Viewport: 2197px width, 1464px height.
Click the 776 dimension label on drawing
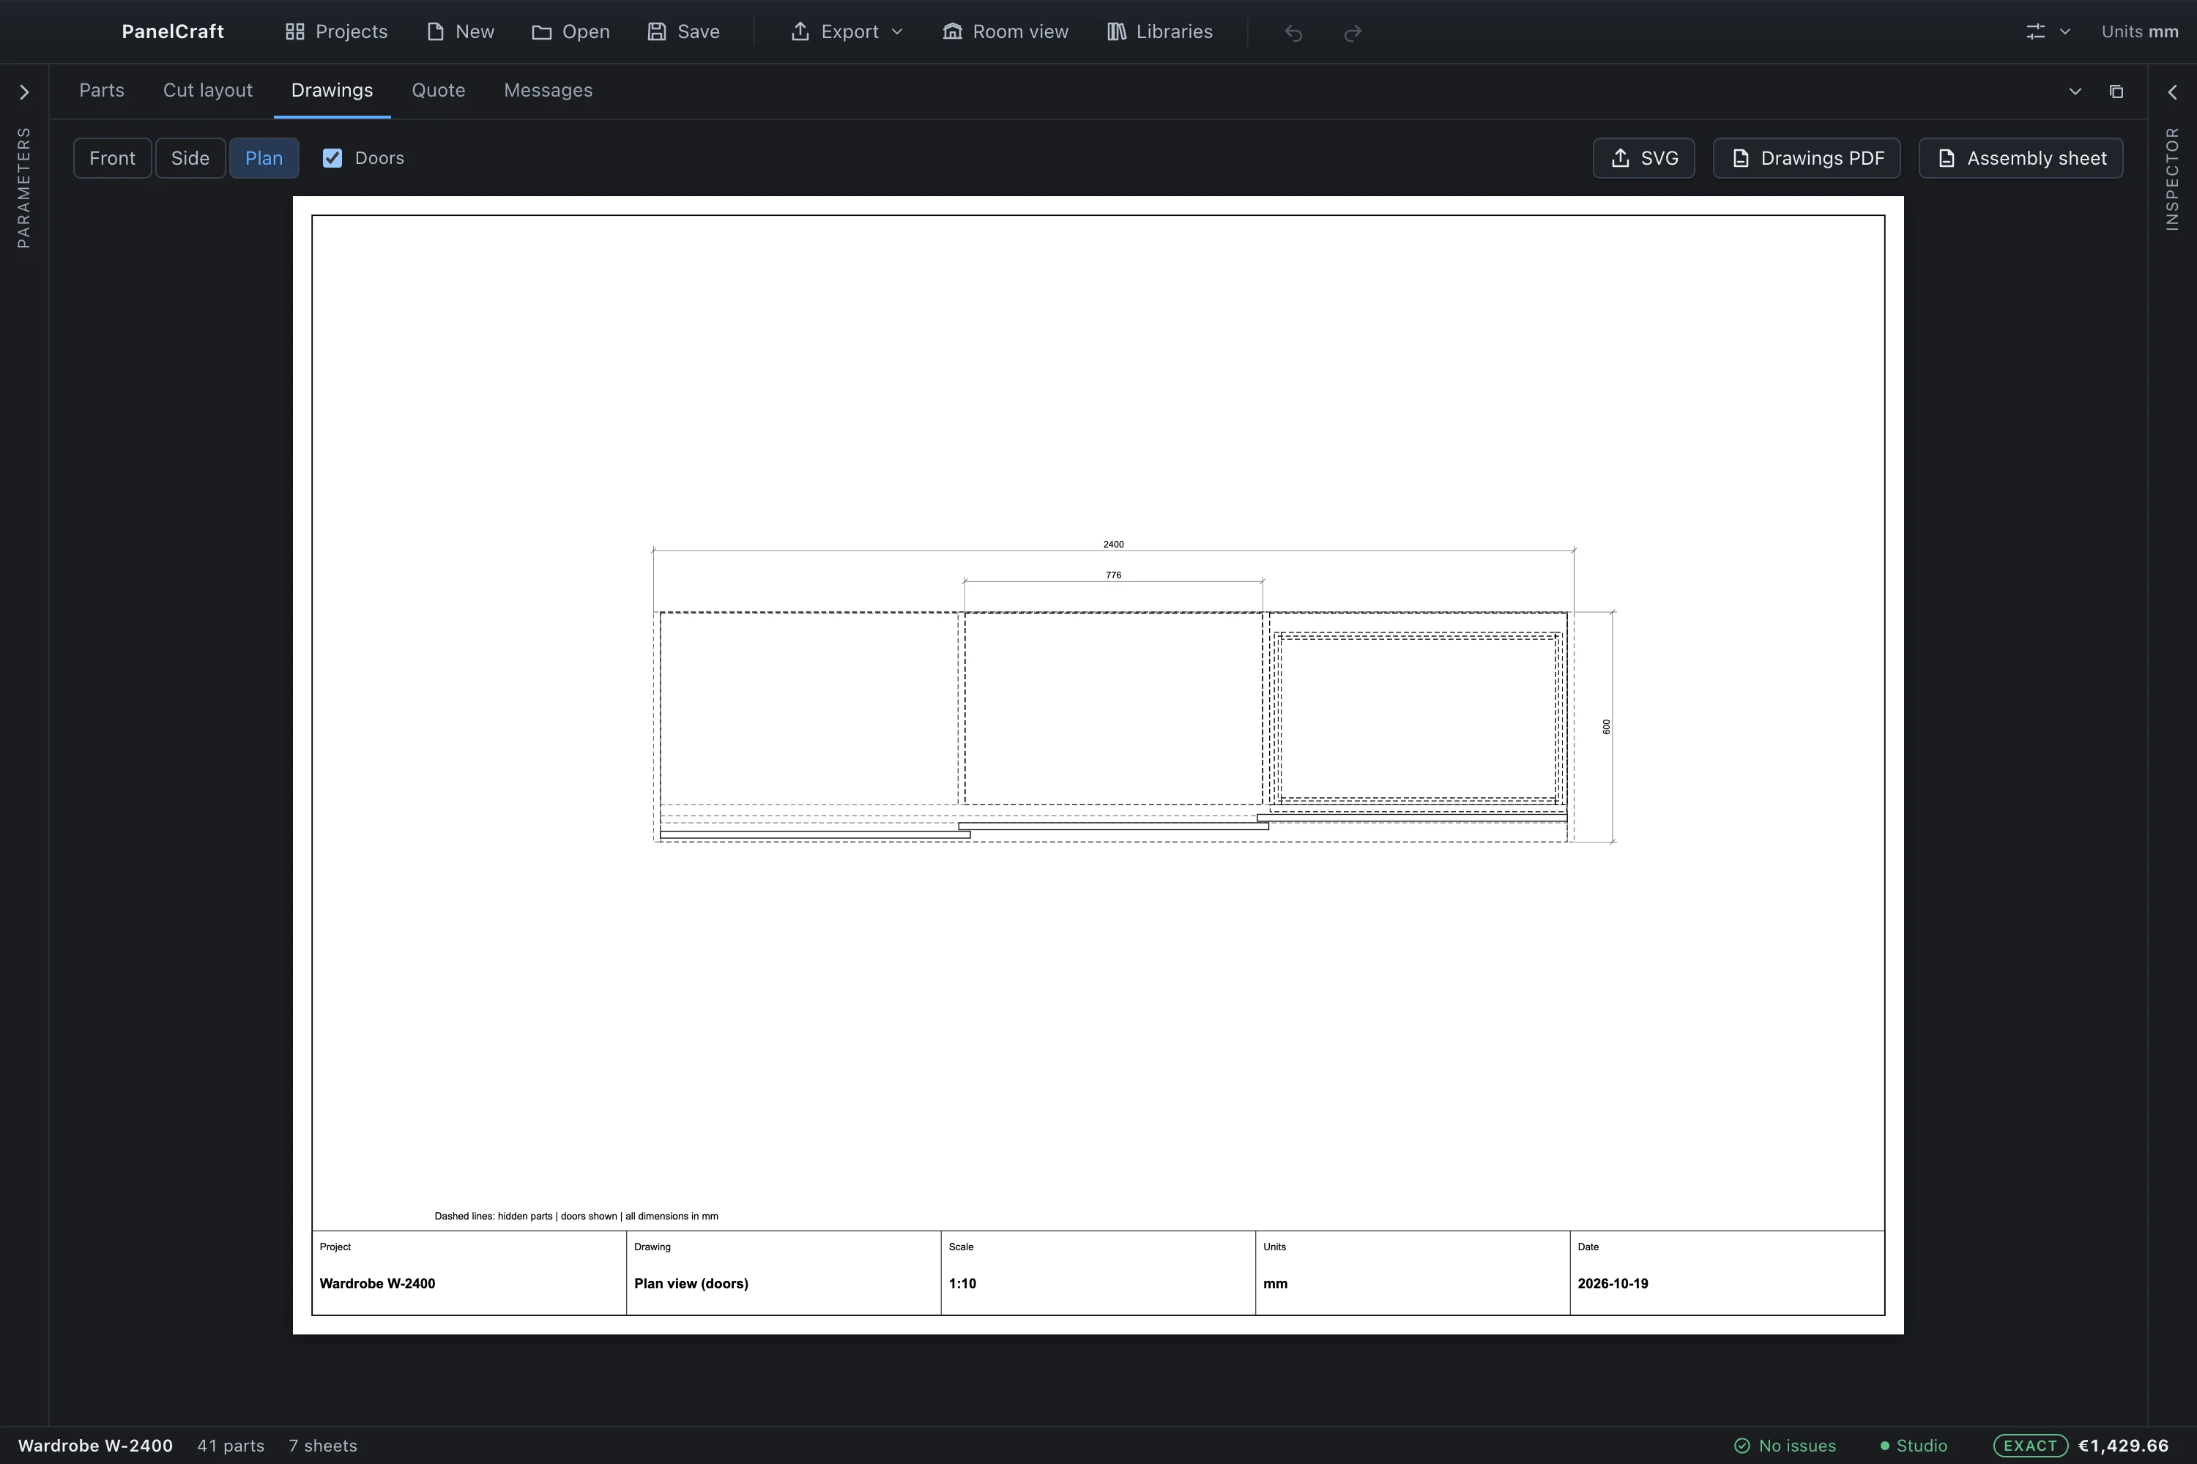click(x=1113, y=575)
